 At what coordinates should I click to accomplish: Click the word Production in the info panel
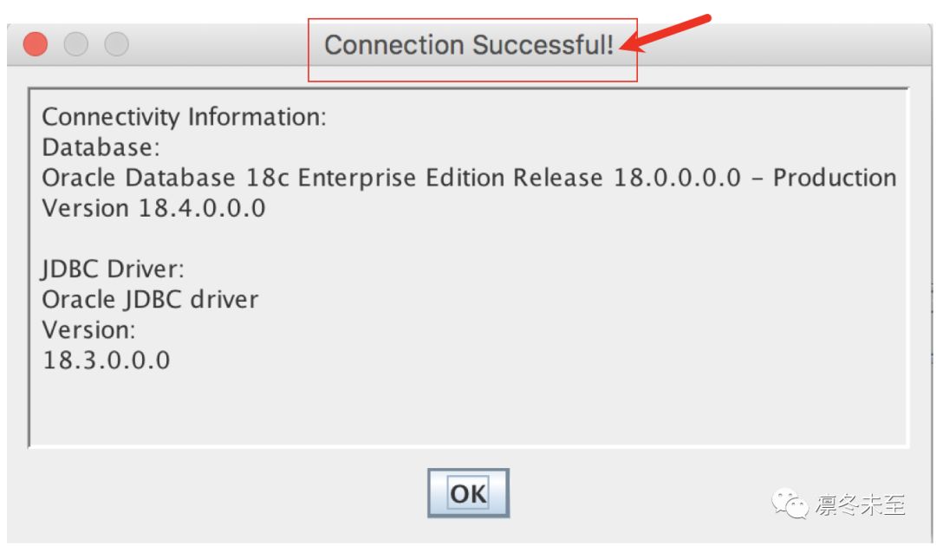pos(835,178)
